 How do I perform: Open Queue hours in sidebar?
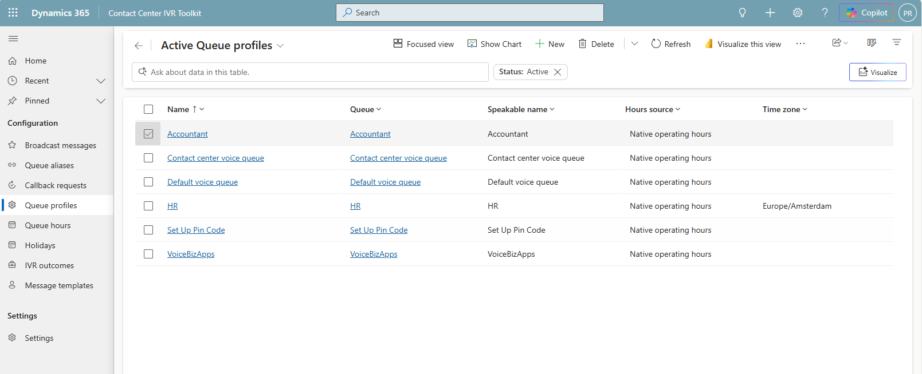(x=57, y=225)
